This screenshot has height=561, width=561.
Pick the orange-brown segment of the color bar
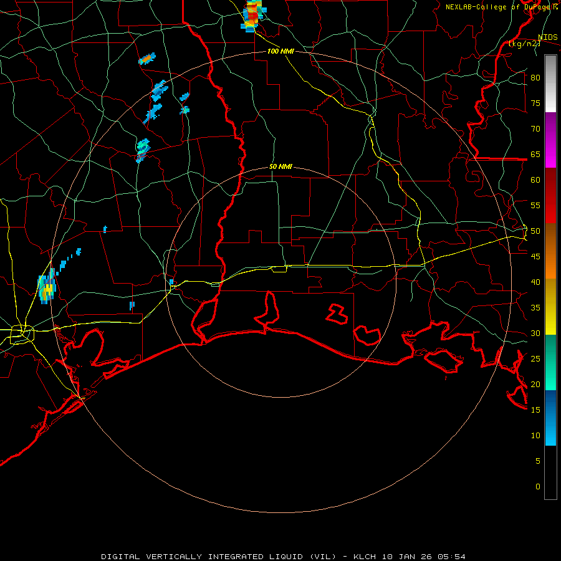pos(550,251)
